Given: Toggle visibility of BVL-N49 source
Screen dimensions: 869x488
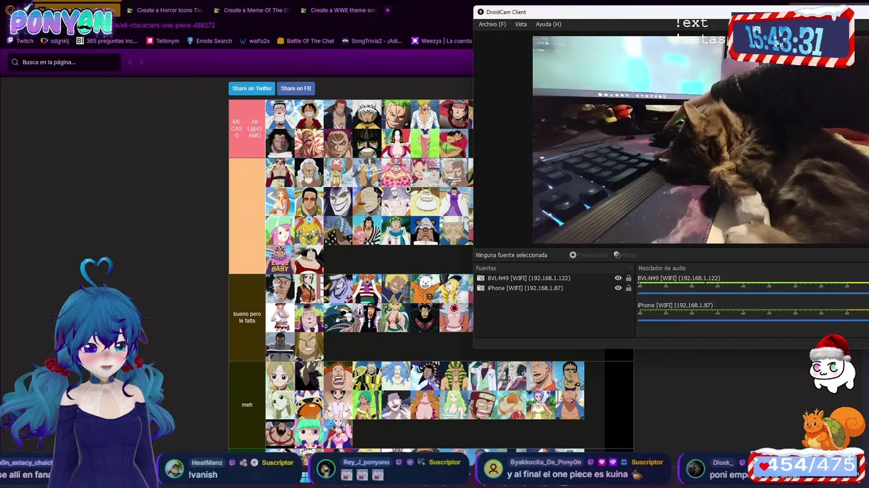Looking at the screenshot, I should click(x=618, y=278).
